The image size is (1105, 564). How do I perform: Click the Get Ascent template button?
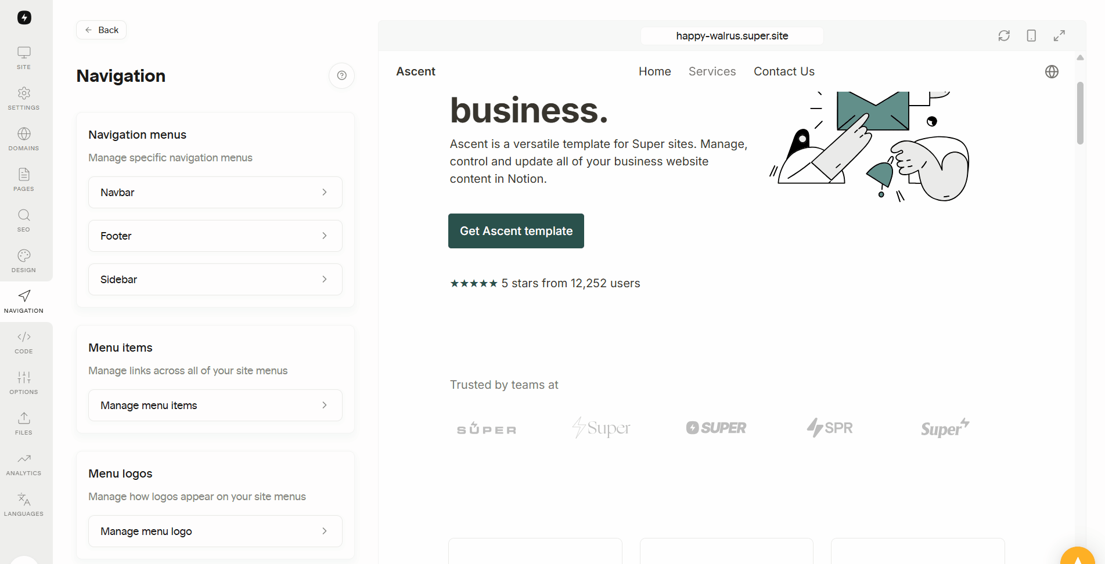pos(516,231)
